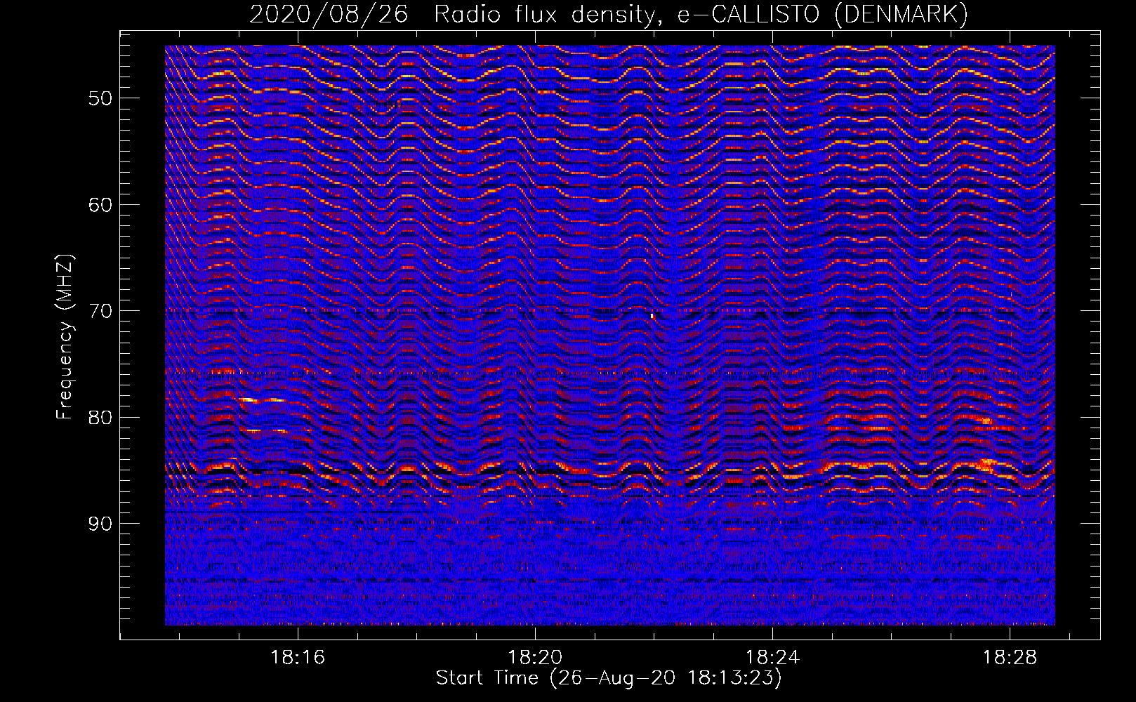
Task: Click the 60 frequency tick label
Action: tap(100, 204)
